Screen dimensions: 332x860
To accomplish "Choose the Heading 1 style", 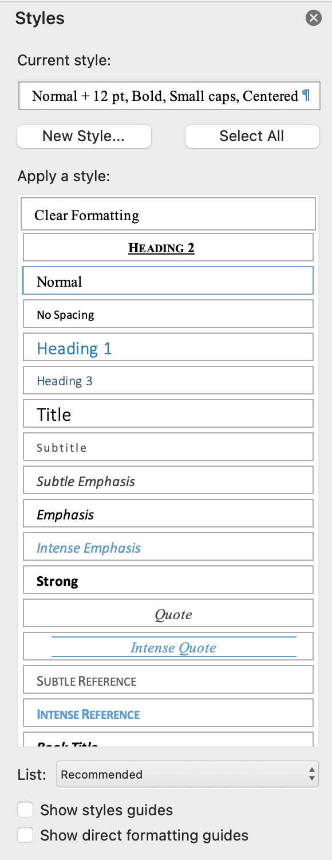I will (x=168, y=347).
